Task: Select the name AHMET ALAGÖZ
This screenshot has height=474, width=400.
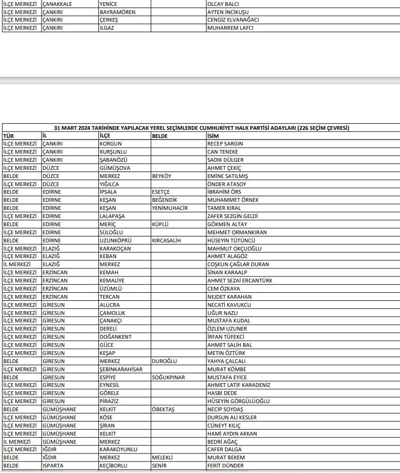Action: 227,256
